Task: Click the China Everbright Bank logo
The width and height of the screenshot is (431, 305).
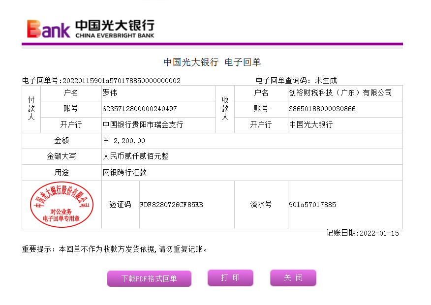Action: [x=91, y=29]
